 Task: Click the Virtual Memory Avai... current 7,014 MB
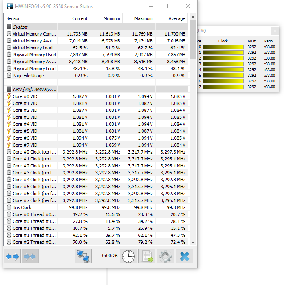pos(78,41)
